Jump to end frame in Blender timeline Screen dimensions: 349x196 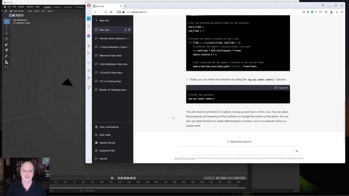[135, 178]
